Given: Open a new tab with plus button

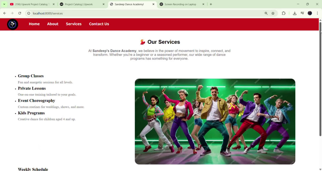Looking at the screenshot, I should point(211,4).
